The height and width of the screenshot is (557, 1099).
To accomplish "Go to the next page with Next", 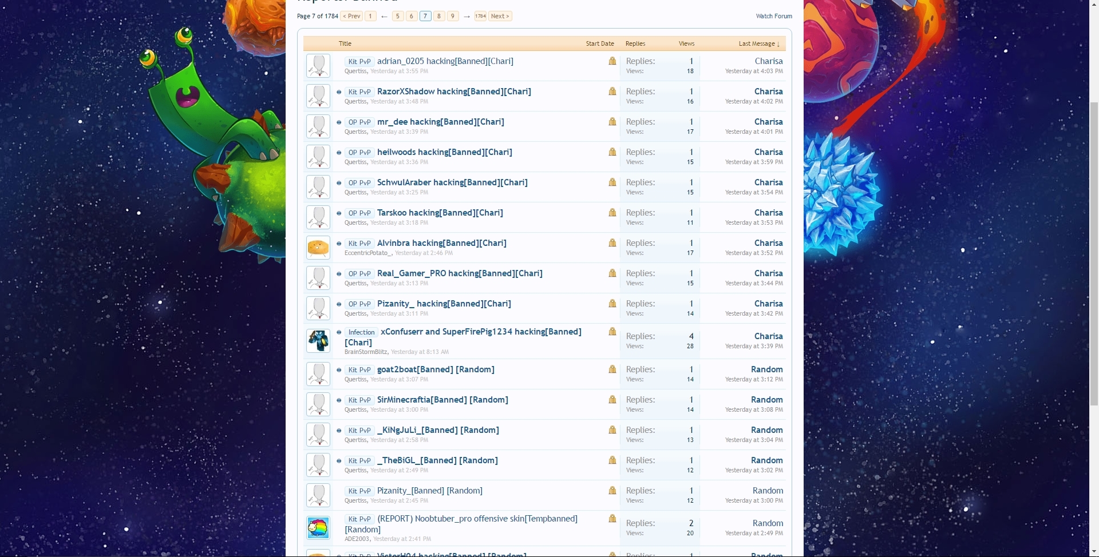I will [500, 16].
